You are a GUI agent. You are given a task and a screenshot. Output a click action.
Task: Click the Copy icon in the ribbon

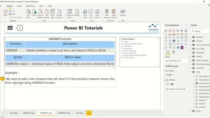[10, 14]
